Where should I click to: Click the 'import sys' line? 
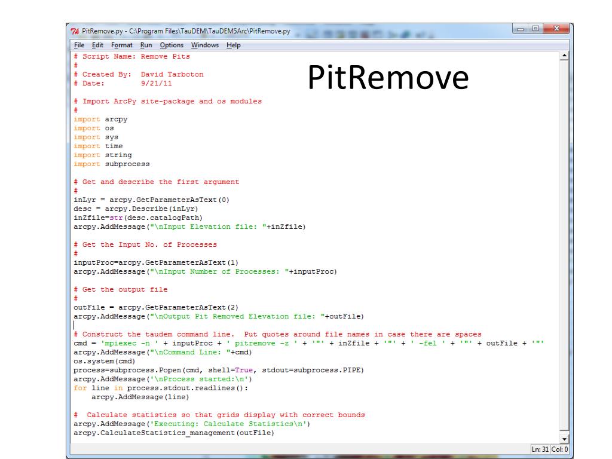point(96,137)
